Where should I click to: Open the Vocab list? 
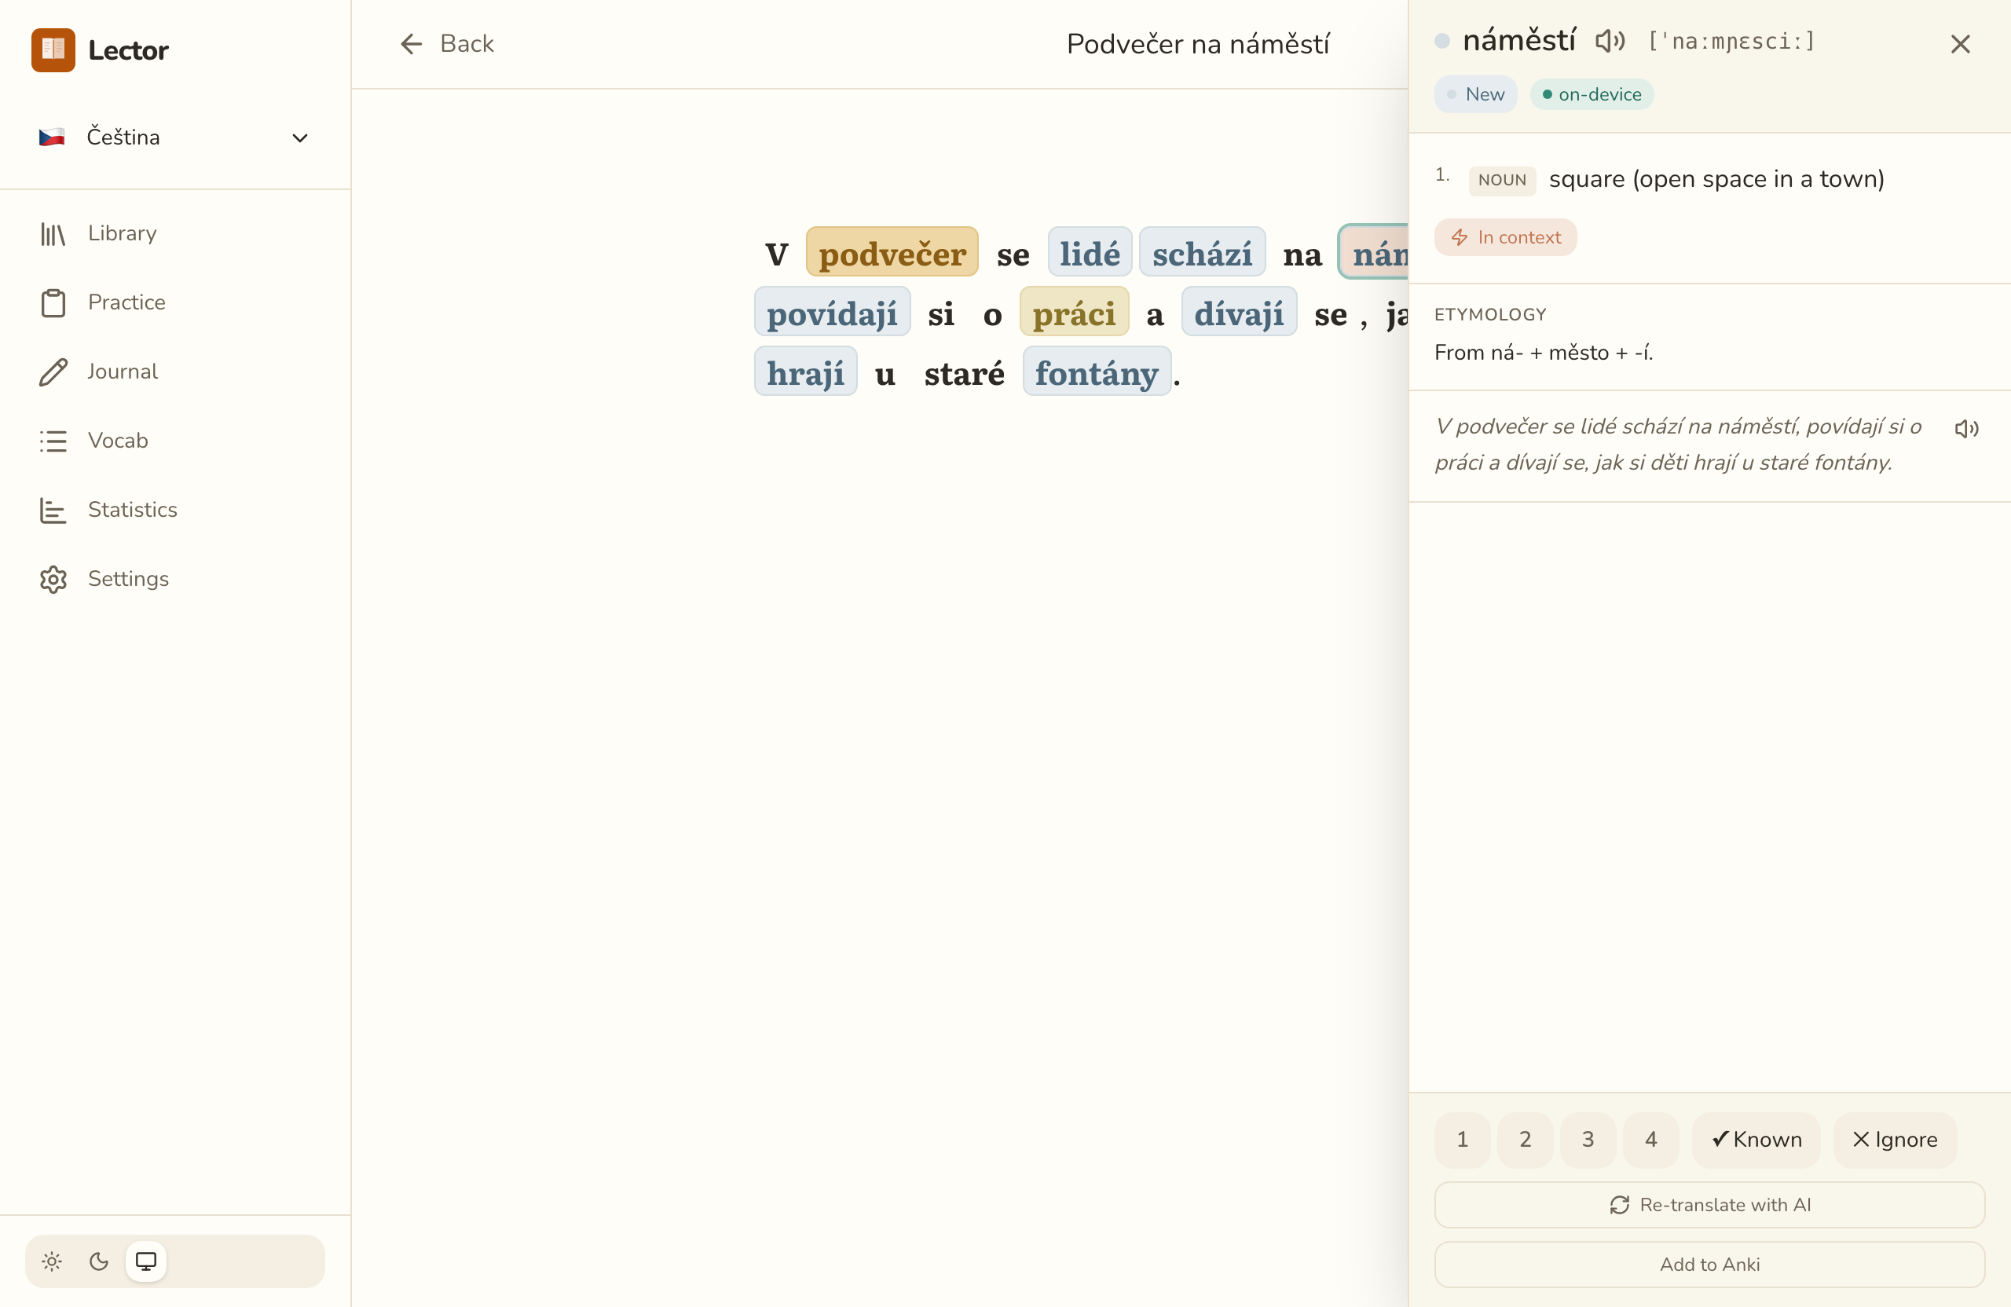point(174,441)
